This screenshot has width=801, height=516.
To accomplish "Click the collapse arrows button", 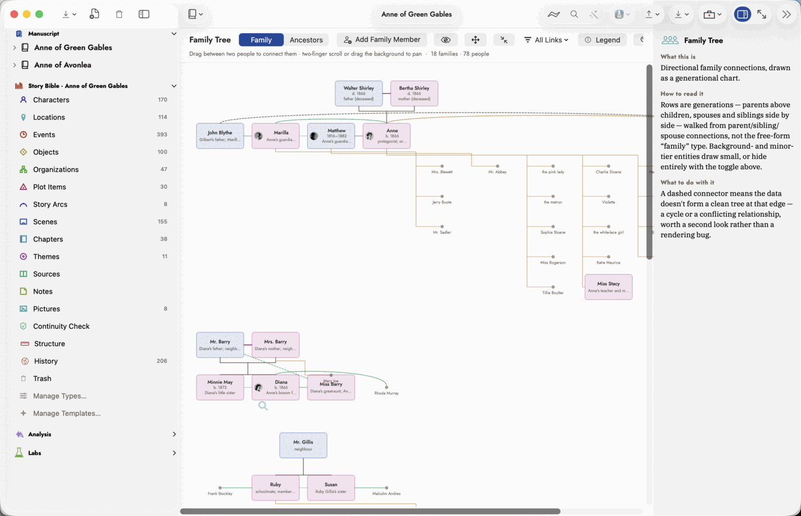I will [x=503, y=39].
